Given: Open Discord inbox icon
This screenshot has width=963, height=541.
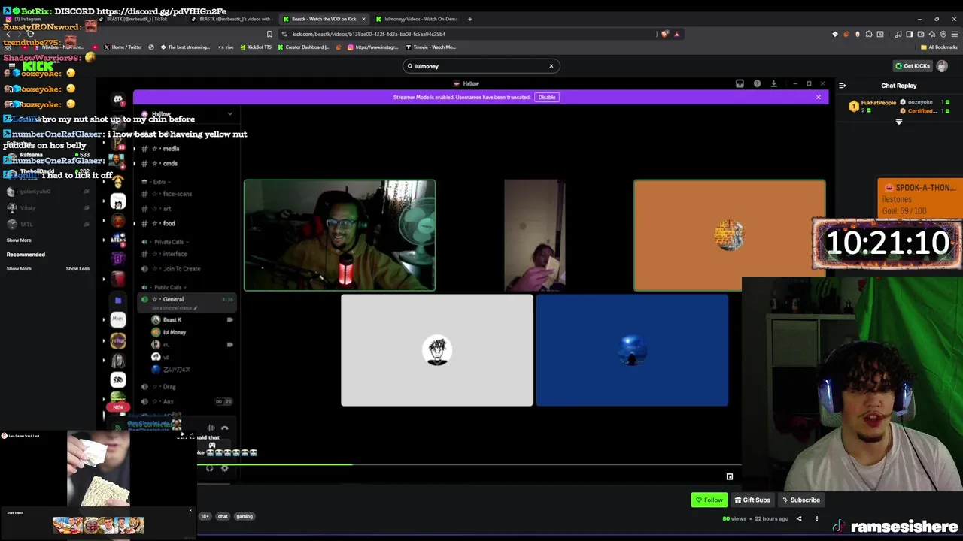Looking at the screenshot, I should coord(740,83).
